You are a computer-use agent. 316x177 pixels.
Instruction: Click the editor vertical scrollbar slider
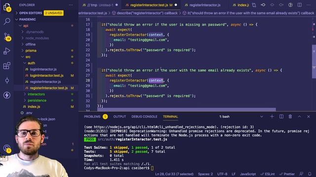click(x=314, y=61)
